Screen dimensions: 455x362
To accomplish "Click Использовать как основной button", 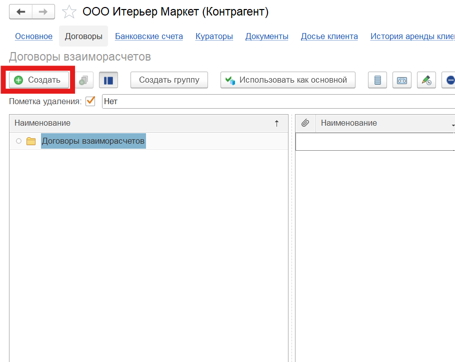I will 287,80.
